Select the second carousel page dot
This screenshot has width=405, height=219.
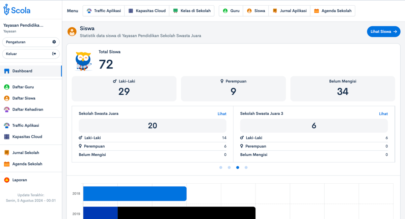coord(229,167)
